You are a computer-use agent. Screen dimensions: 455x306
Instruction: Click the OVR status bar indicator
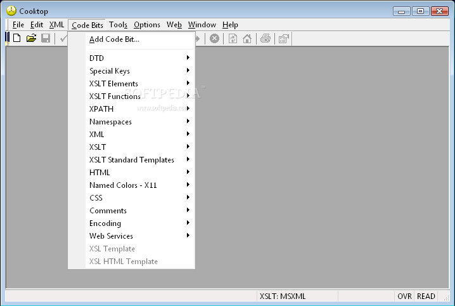point(404,296)
